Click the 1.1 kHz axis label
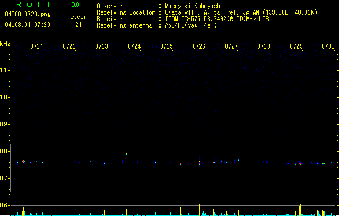This screenshot has height=216, width=340. (4, 70)
